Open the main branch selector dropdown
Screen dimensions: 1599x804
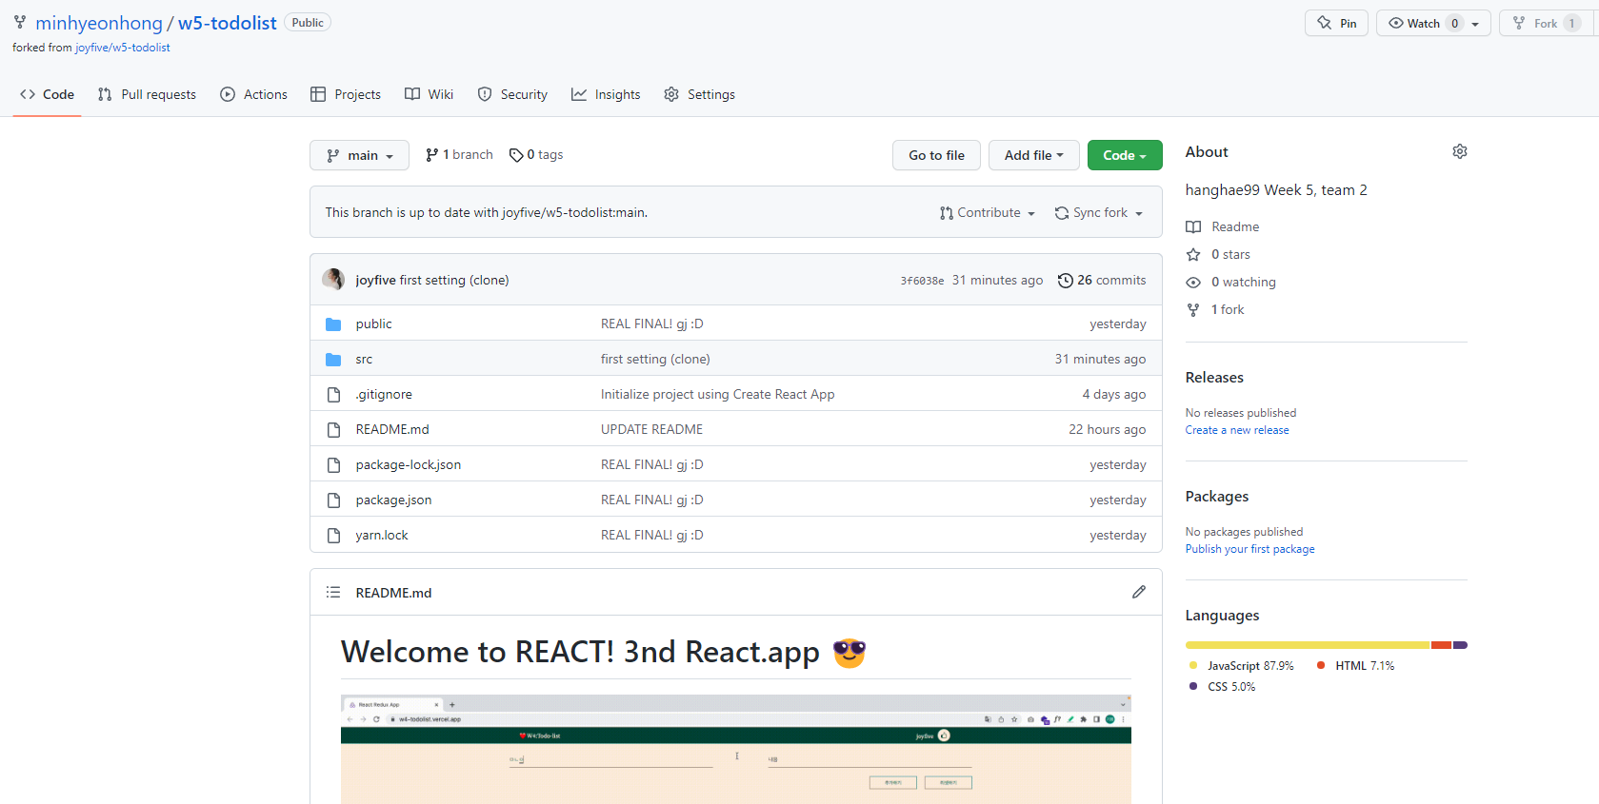pyautogui.click(x=359, y=155)
